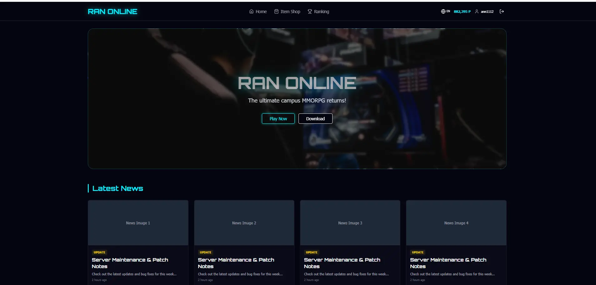
Task: Open the News Image 3 thumbnail
Action: click(350, 223)
